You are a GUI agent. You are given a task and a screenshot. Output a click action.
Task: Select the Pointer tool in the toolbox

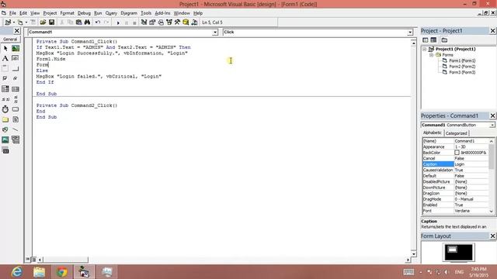point(5,48)
